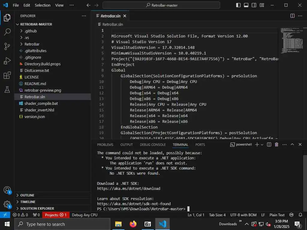307x230 pixels.
Task: Open the terminal launch profile dropdown
Action: (262, 145)
